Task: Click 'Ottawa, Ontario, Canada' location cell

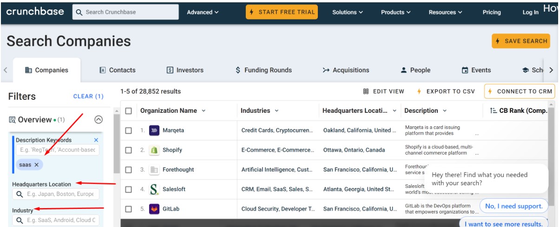Action: click(354, 150)
